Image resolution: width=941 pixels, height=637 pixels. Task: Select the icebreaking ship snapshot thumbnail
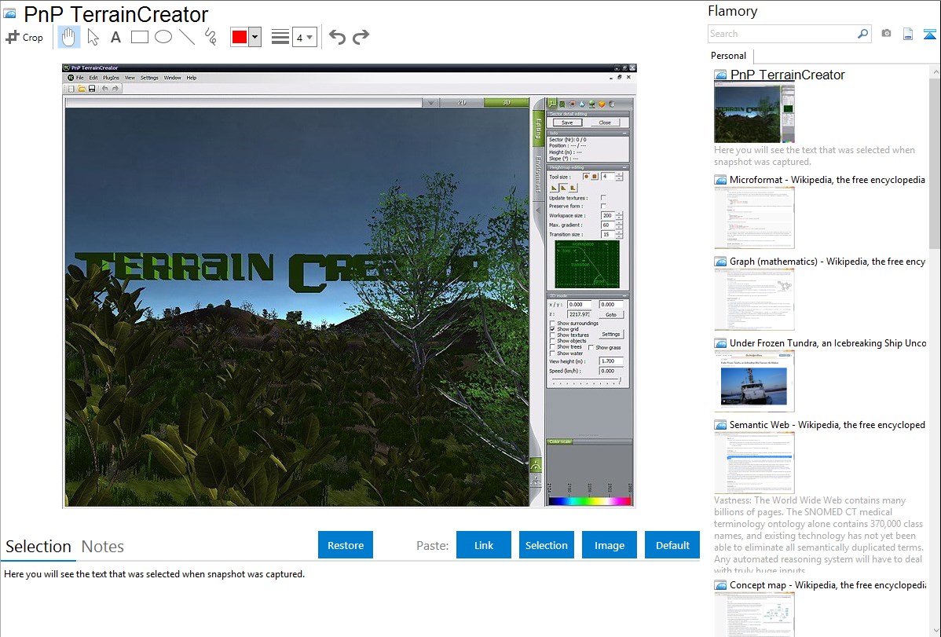point(754,381)
